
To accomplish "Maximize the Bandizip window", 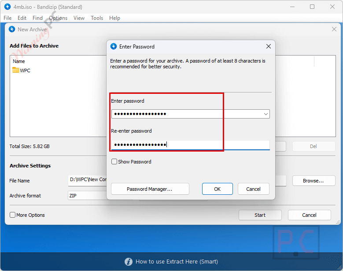I will point(312,7).
